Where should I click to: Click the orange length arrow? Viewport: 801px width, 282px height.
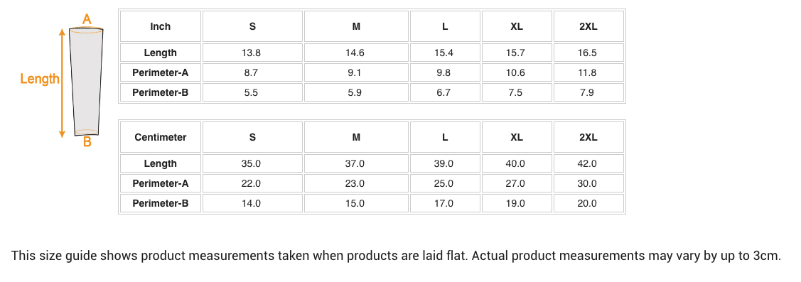(63, 83)
